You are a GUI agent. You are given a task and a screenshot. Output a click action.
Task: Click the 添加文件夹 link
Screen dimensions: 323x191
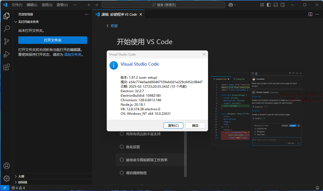tap(73, 54)
